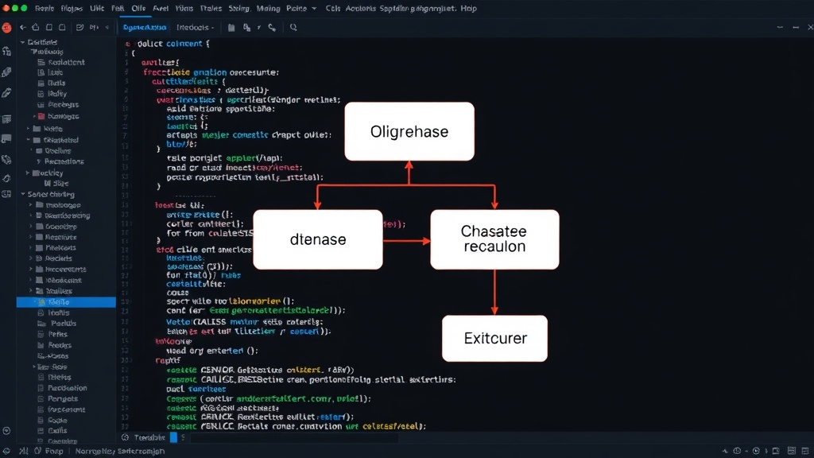Select the highlighted blue item in file tree
The width and height of the screenshot is (814, 458).
click(66, 301)
